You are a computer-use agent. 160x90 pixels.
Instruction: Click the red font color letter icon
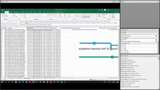(25, 17)
